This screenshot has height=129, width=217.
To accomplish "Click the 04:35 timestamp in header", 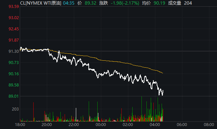I will (69, 3).
